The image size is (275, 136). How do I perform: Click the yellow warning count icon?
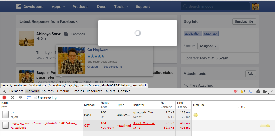coord(242,91)
